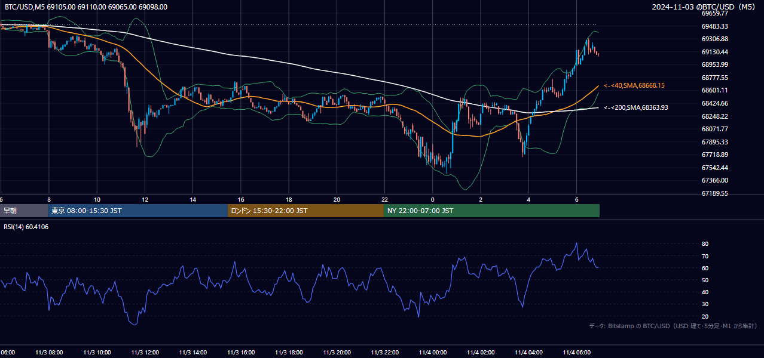Click price axis value 67189.55
The height and width of the screenshot is (358, 764).
tap(714, 193)
